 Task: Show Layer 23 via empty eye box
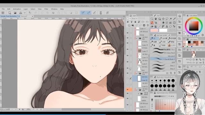tap(127, 85)
